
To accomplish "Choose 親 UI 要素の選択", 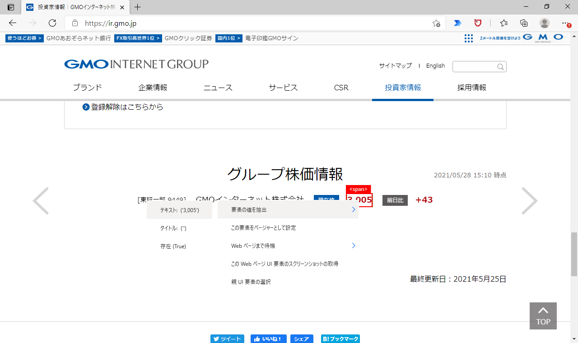I will (288, 282).
